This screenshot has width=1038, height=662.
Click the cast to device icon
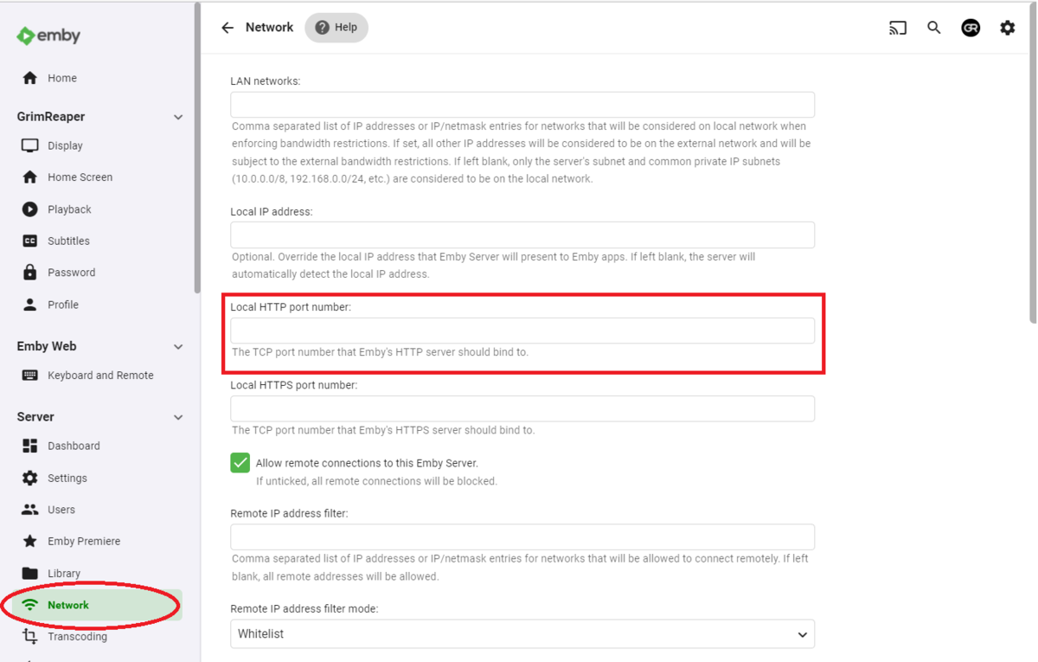pyautogui.click(x=898, y=28)
